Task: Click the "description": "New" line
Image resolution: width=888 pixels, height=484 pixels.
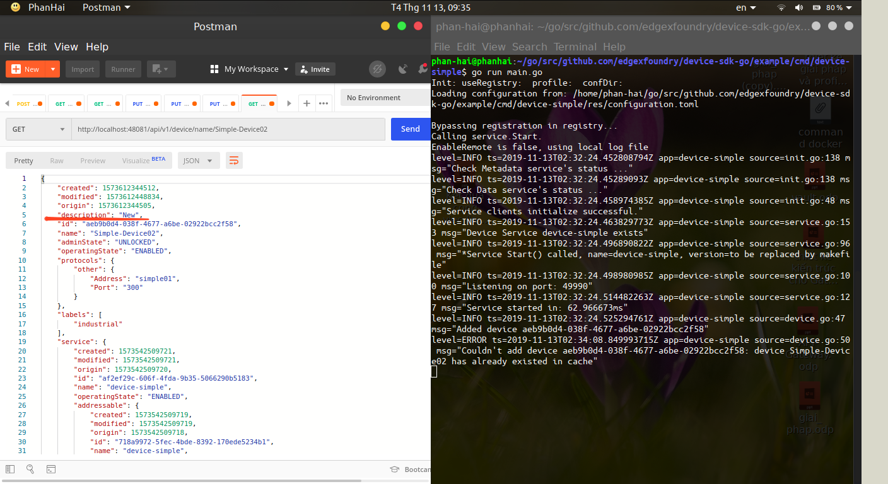Action: [x=100, y=215]
